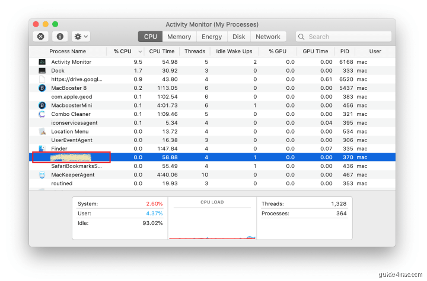The height and width of the screenshot is (281, 427).
Task: Click PID 6168 cell
Action: pyautogui.click(x=346, y=62)
